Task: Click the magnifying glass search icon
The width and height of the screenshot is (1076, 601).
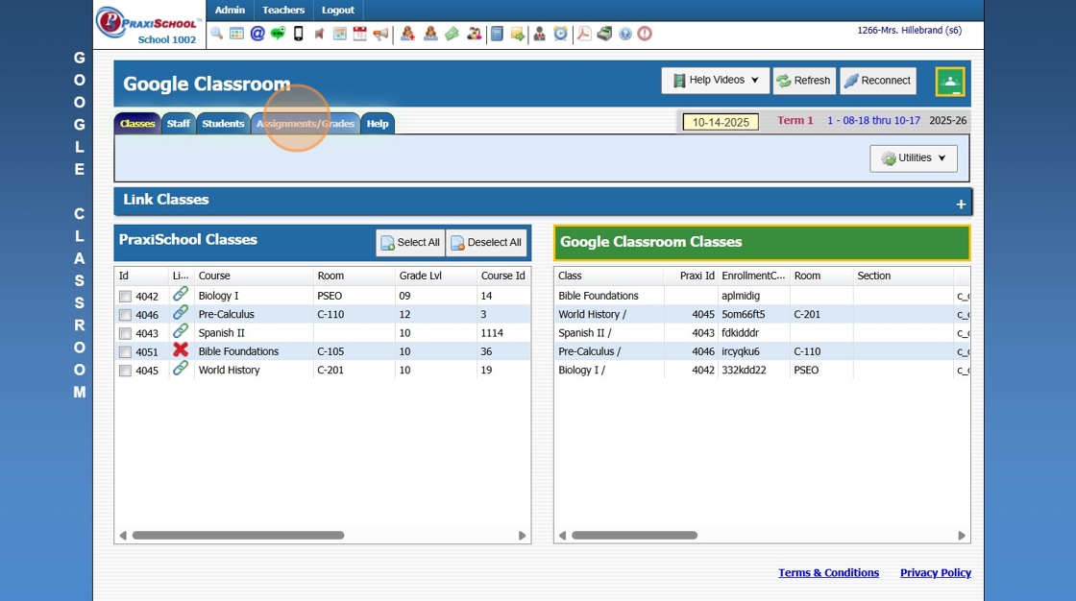Action: coord(216,34)
